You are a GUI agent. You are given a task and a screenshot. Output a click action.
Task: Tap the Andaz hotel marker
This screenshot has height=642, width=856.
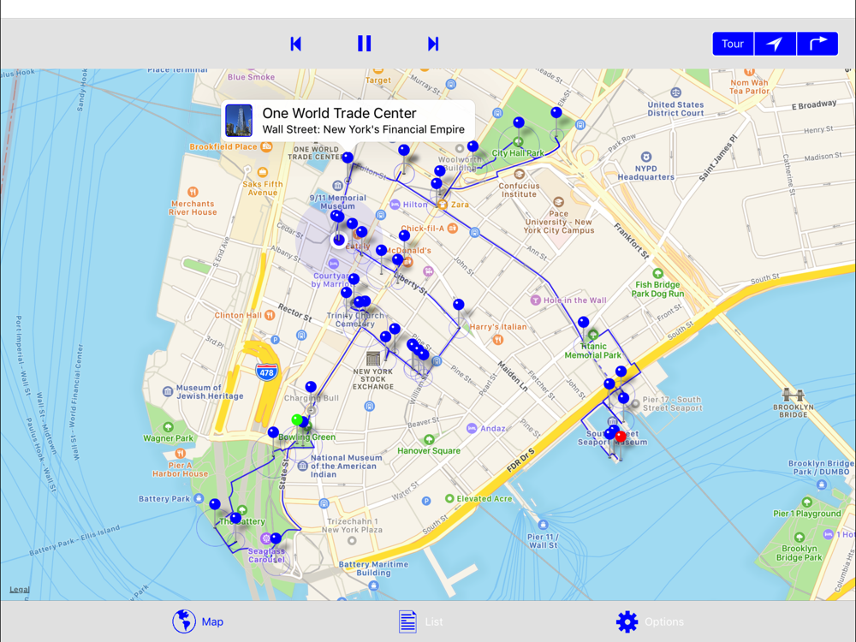[472, 429]
